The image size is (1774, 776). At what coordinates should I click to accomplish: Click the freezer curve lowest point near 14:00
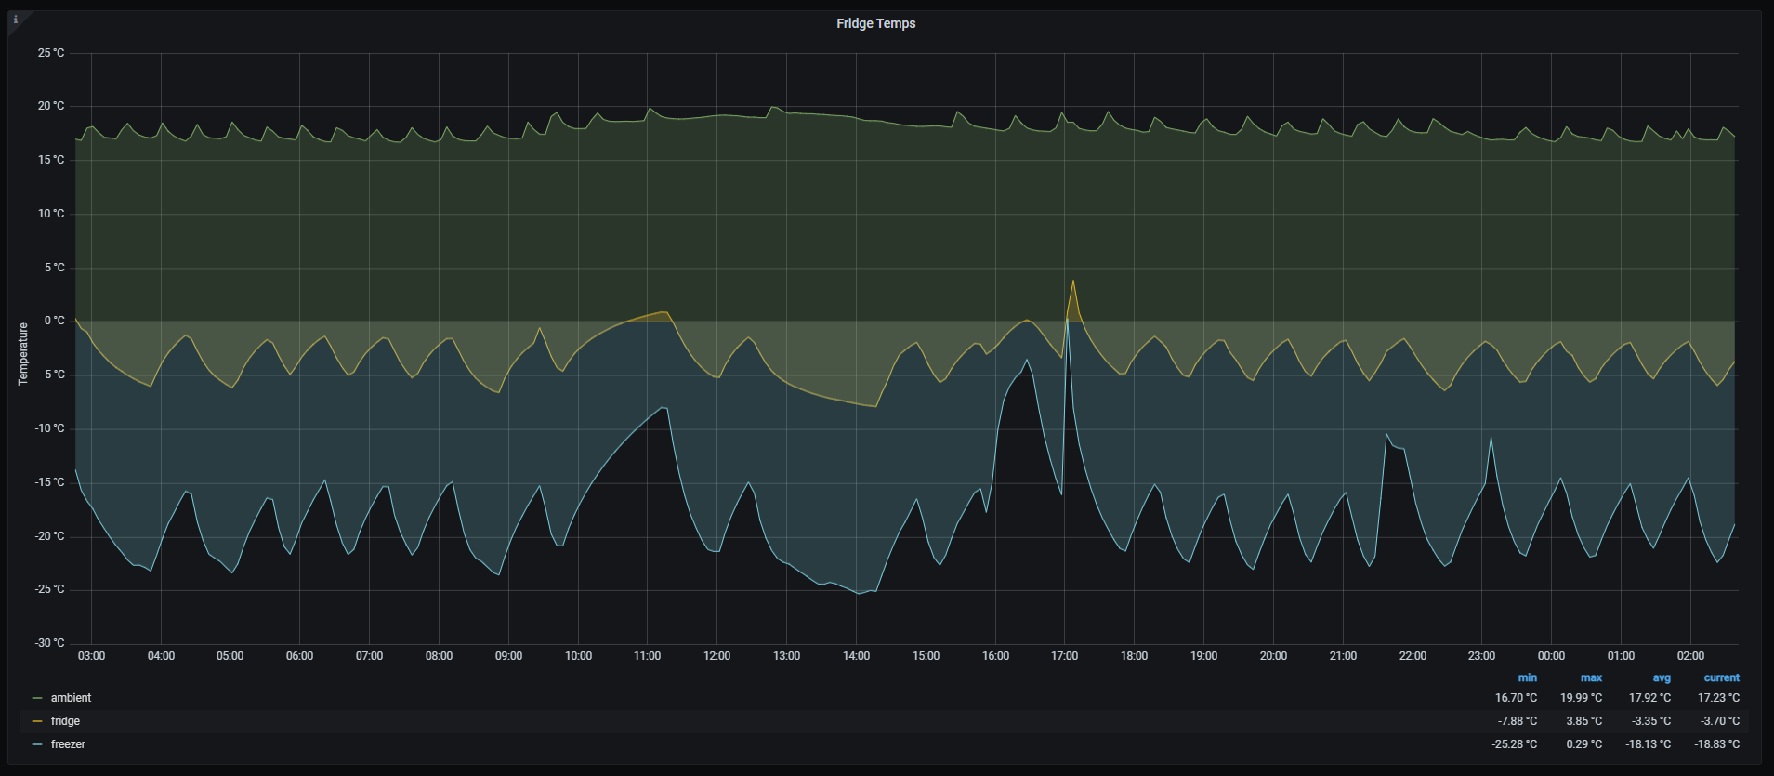click(x=858, y=594)
